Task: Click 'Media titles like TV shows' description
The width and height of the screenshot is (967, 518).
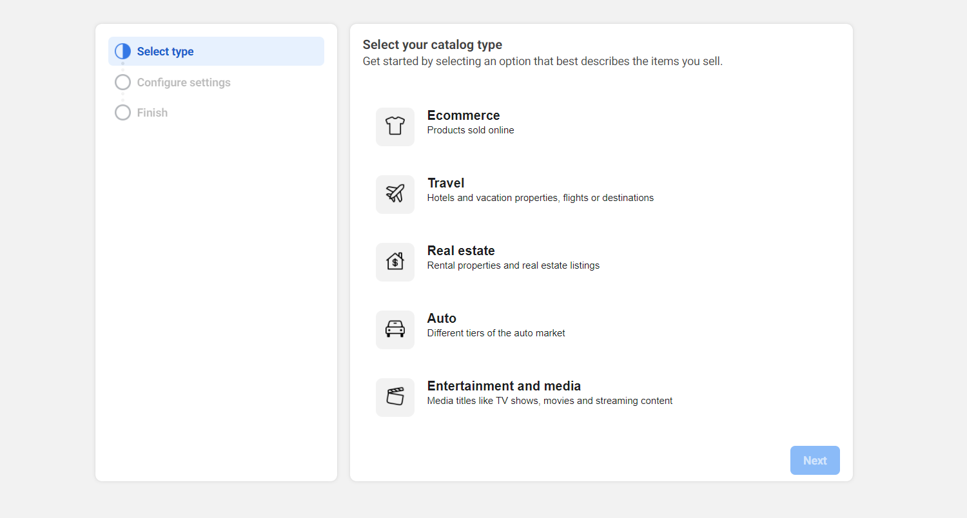Action: point(550,401)
